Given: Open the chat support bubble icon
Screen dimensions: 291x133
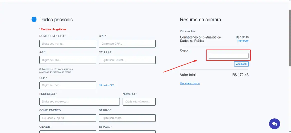Looking at the screenshot, I should [x=274, y=124].
